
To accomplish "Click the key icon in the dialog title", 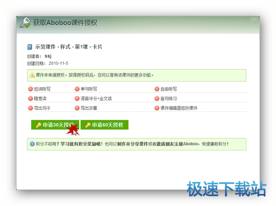I will click(x=25, y=22).
